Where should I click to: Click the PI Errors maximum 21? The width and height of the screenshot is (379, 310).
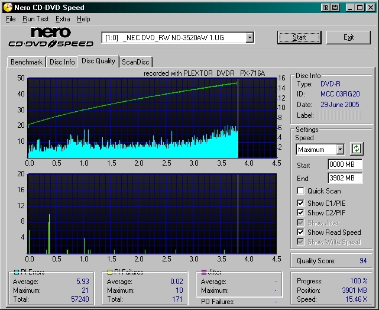click(85, 290)
